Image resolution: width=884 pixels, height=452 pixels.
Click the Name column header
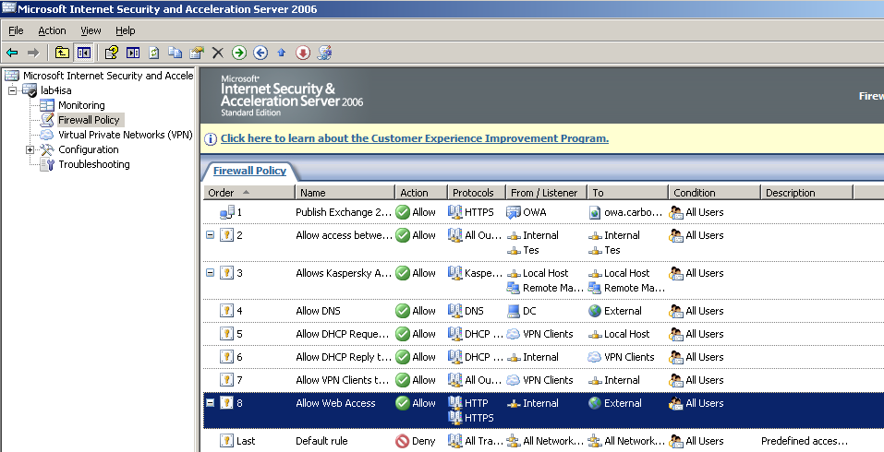point(345,193)
